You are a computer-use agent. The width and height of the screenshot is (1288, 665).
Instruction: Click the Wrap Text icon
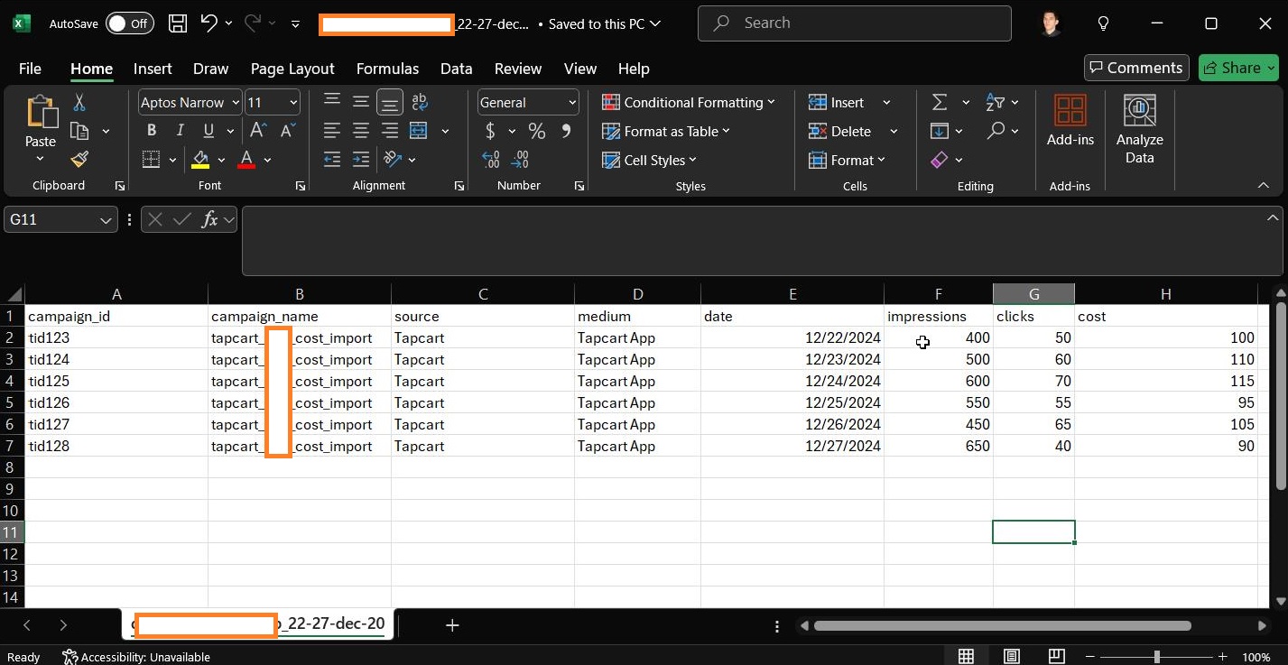(419, 102)
